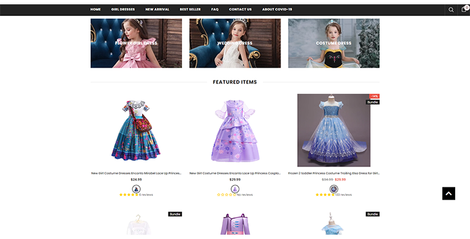
Task: Open the white dress product in bottom row
Action: click(x=138, y=224)
